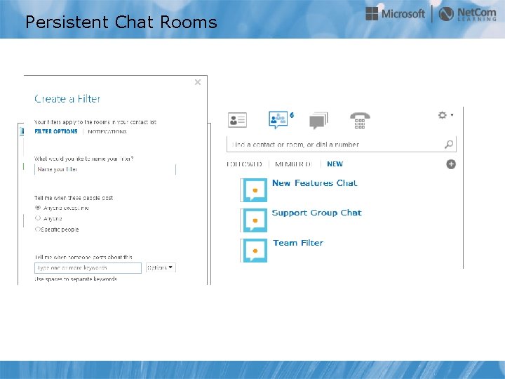Screen dimensions: 505x379
Task: Open the Team Filter link
Action: pos(298,243)
